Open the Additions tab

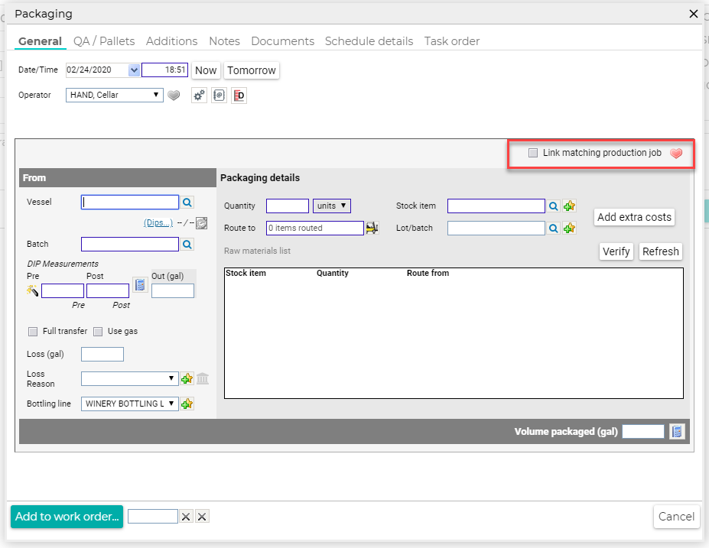coord(172,41)
